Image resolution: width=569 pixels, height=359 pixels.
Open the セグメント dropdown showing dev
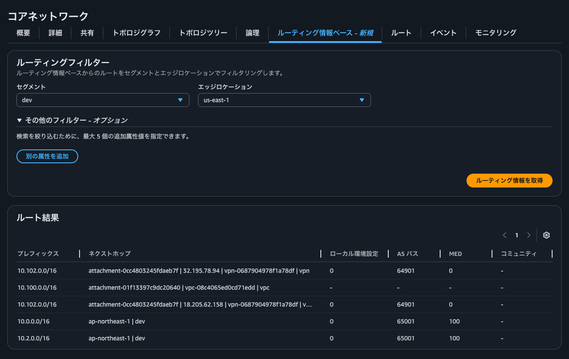(102, 100)
